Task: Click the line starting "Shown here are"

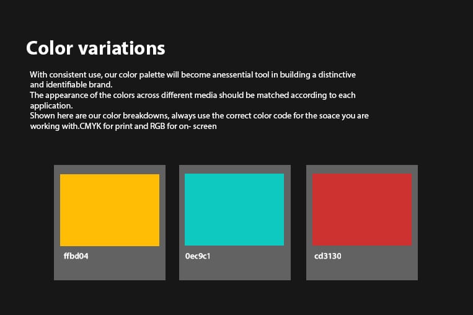Action: tap(198, 116)
